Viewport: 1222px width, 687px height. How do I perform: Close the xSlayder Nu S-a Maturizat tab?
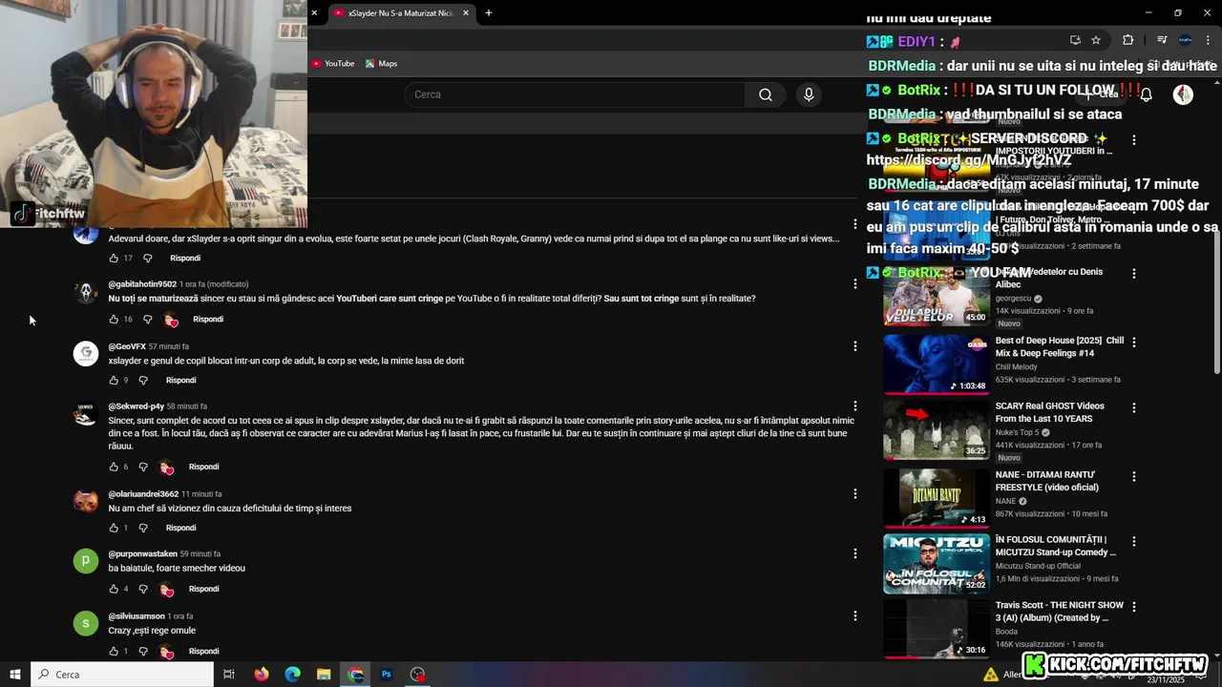click(466, 13)
